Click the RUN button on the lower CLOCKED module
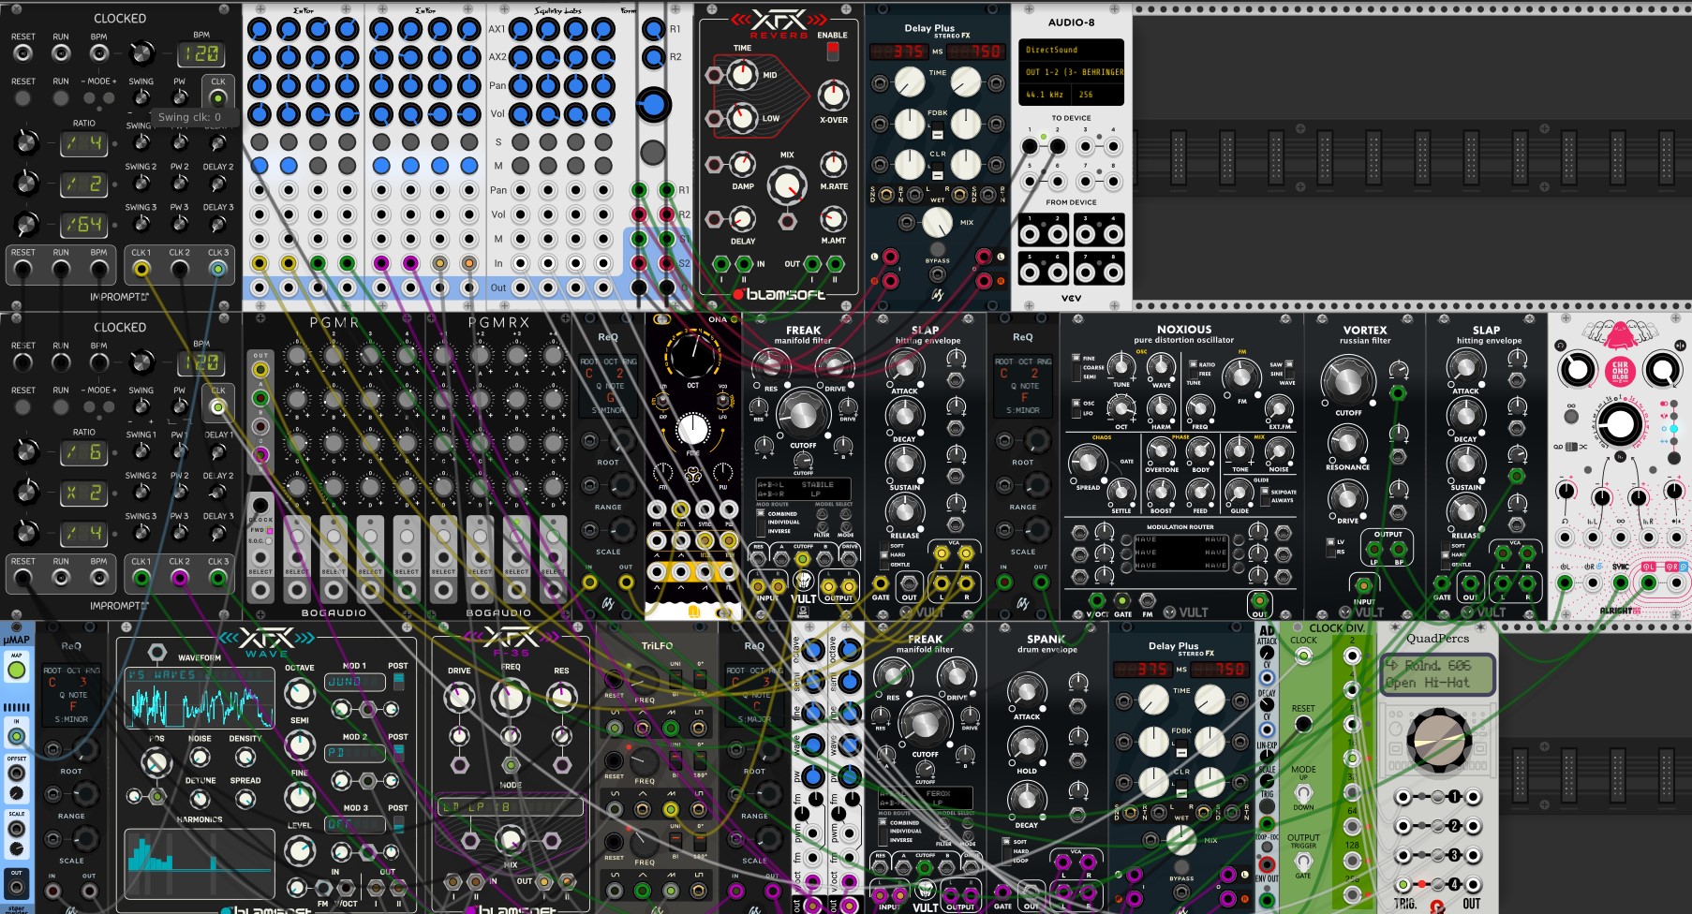Screen dimensions: 1692x914 point(61,406)
